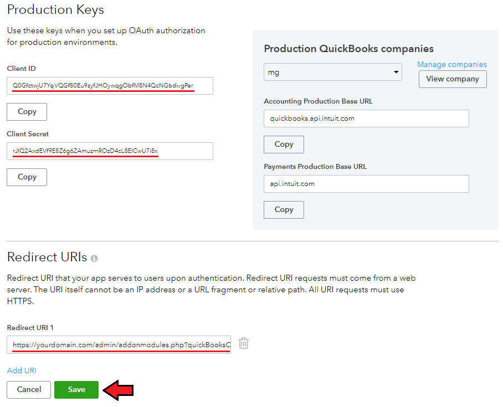Click the Redirect URIs heading text

tap(47, 257)
